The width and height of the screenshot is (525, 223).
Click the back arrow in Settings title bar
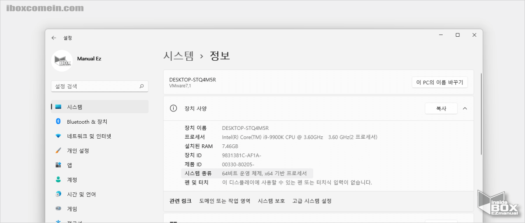[x=54, y=38]
